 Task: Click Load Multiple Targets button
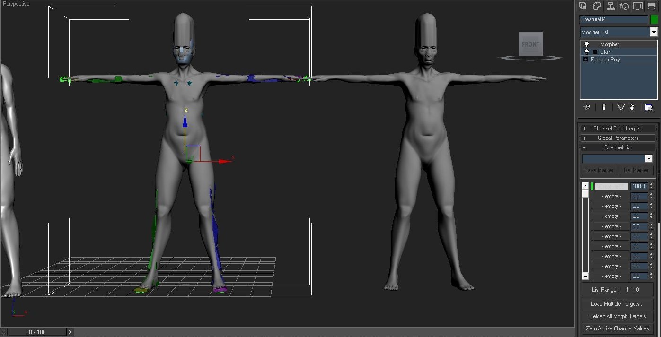click(x=617, y=304)
